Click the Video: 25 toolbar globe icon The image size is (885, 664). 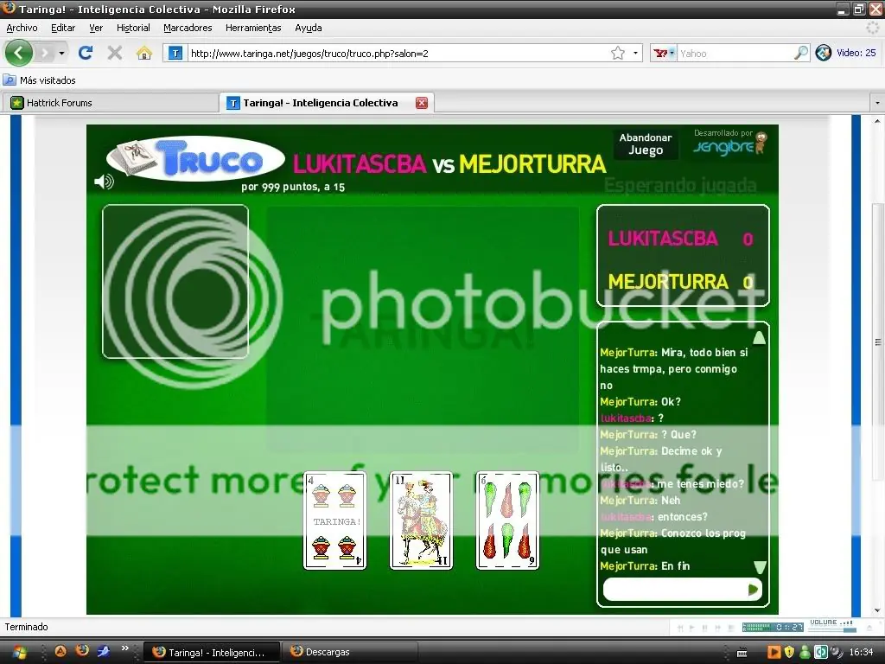[x=824, y=53]
